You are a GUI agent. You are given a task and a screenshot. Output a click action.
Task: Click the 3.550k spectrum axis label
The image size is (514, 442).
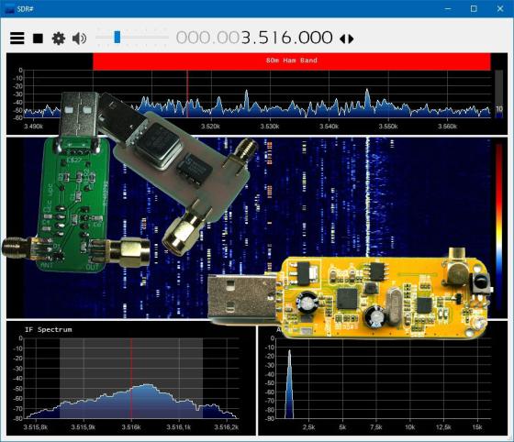[388, 127]
